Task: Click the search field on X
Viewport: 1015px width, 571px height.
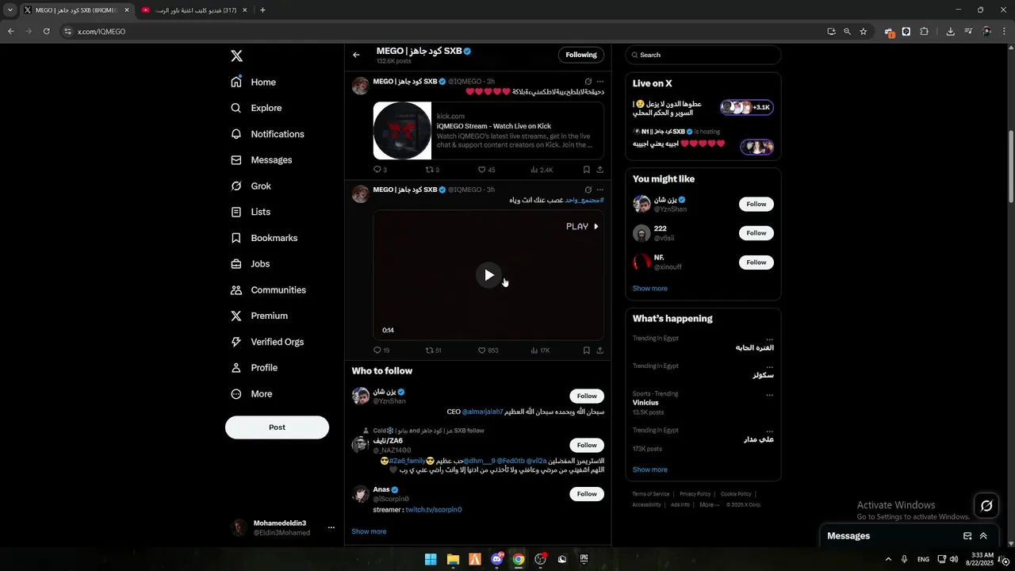Action: [703, 55]
